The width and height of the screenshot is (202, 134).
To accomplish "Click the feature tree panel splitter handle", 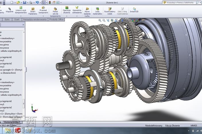I will click(26, 69).
